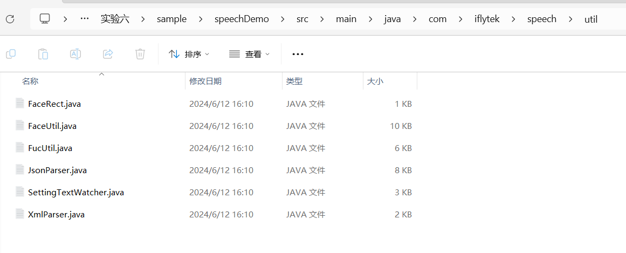626x253 pixels.
Task: Sort by the 修改日期 column header
Action: click(x=205, y=81)
